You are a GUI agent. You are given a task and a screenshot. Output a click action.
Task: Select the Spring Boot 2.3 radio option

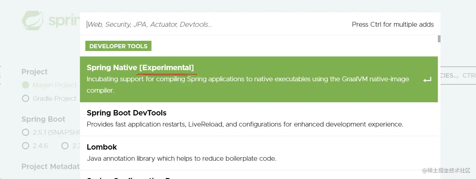[65, 146]
